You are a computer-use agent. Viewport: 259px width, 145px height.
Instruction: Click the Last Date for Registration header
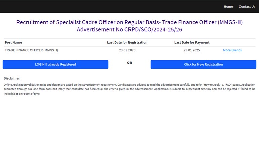[x=127, y=42]
